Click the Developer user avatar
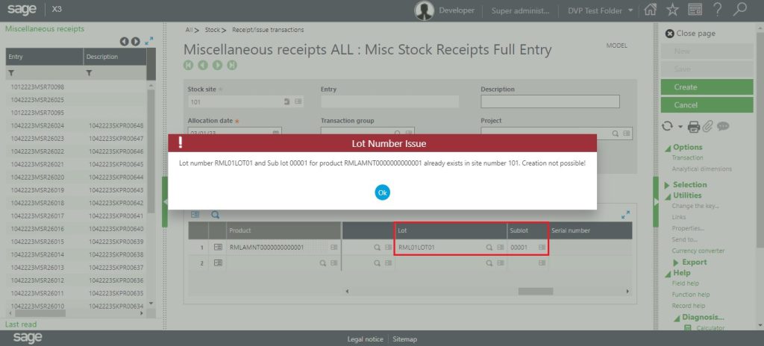The height and width of the screenshot is (346, 764). tap(424, 10)
